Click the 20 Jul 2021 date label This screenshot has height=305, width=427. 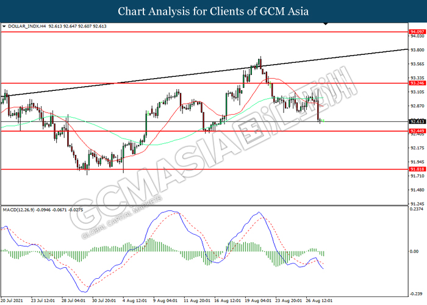12,301
